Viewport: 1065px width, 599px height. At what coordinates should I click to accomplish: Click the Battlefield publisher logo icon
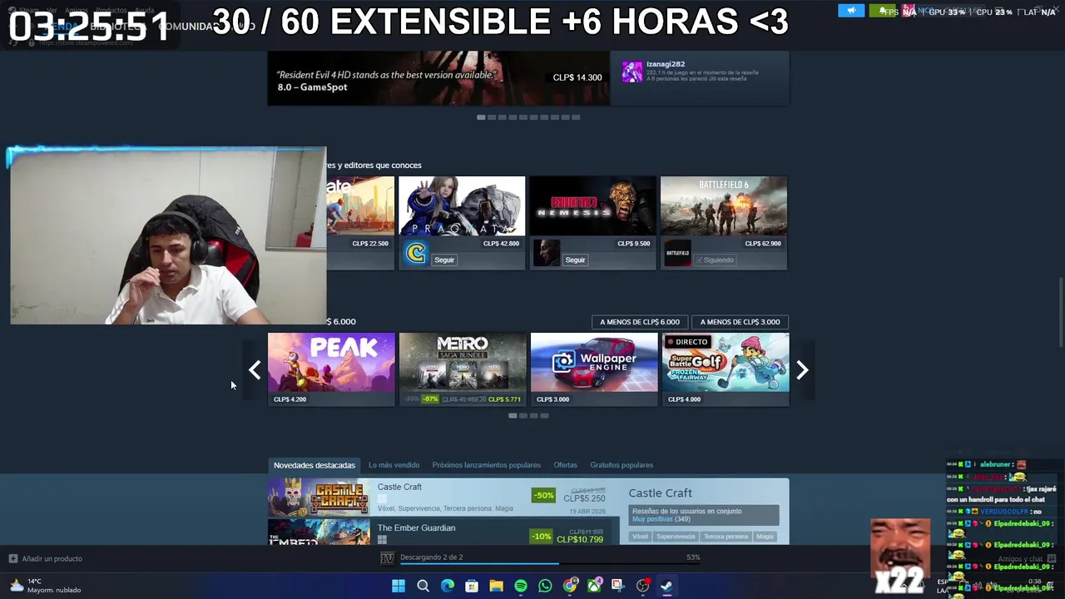click(677, 254)
